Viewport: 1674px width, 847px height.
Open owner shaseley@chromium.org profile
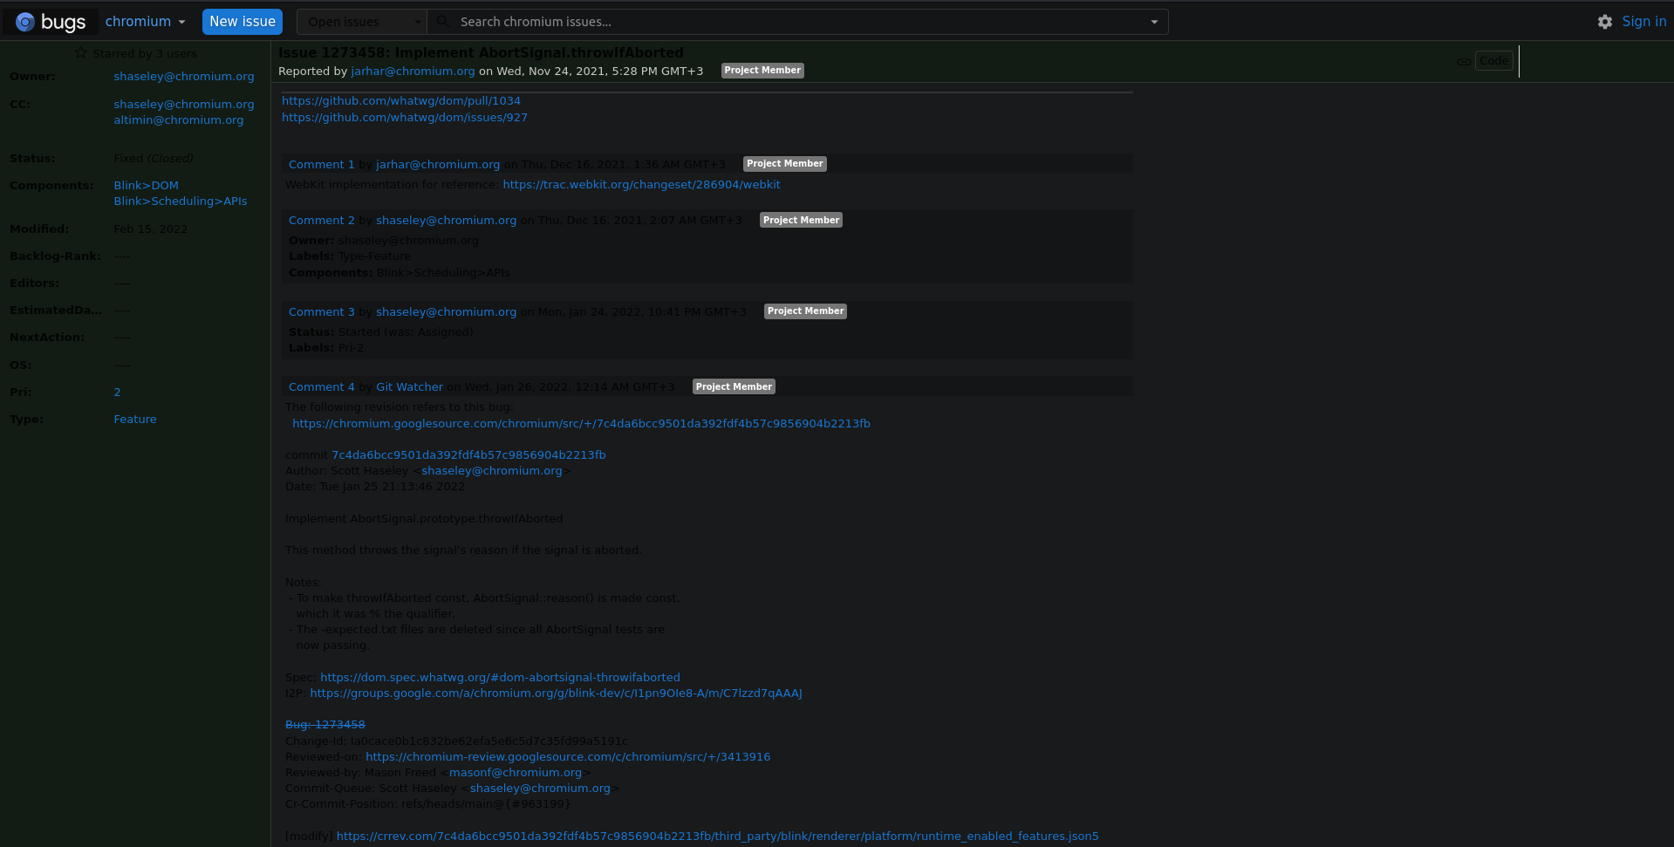pos(184,76)
